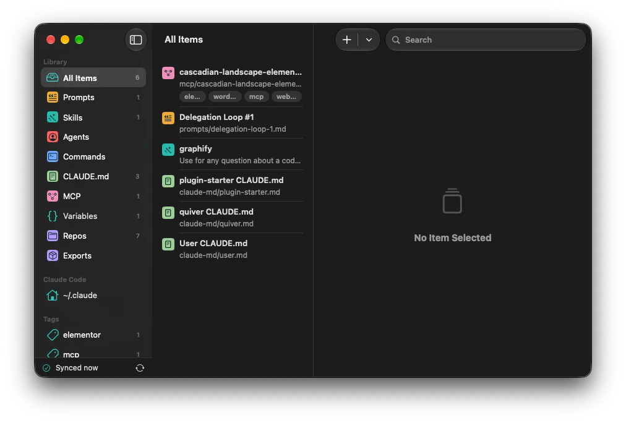Open the Prompts category
The height and width of the screenshot is (423, 626).
tap(93, 97)
